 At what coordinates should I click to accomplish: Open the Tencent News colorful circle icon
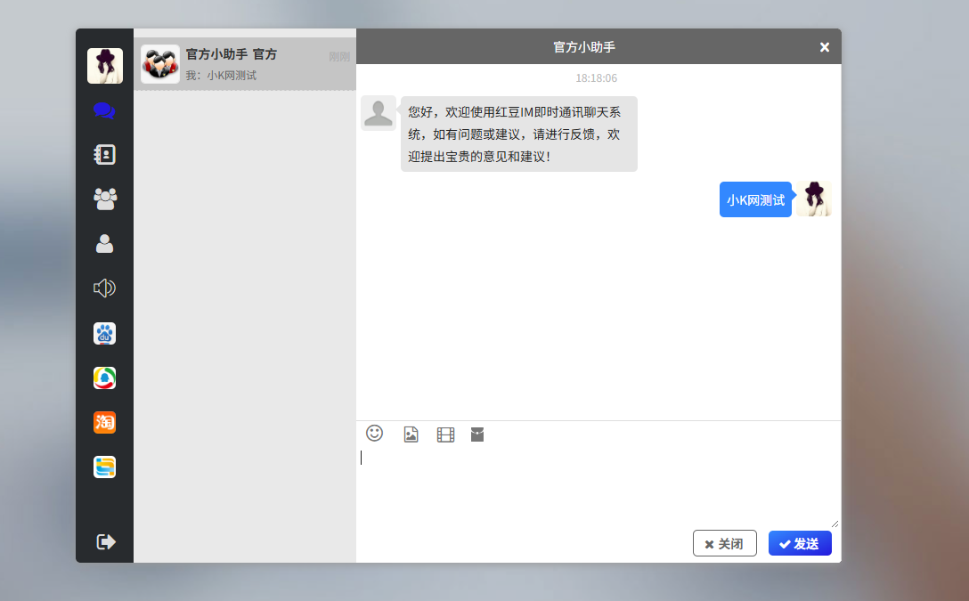pos(104,378)
